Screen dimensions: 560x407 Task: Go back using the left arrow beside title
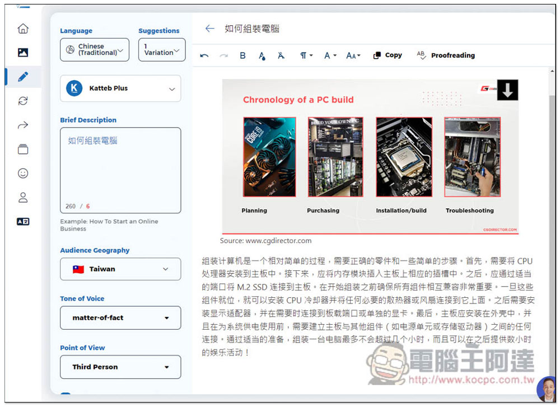[x=209, y=29]
